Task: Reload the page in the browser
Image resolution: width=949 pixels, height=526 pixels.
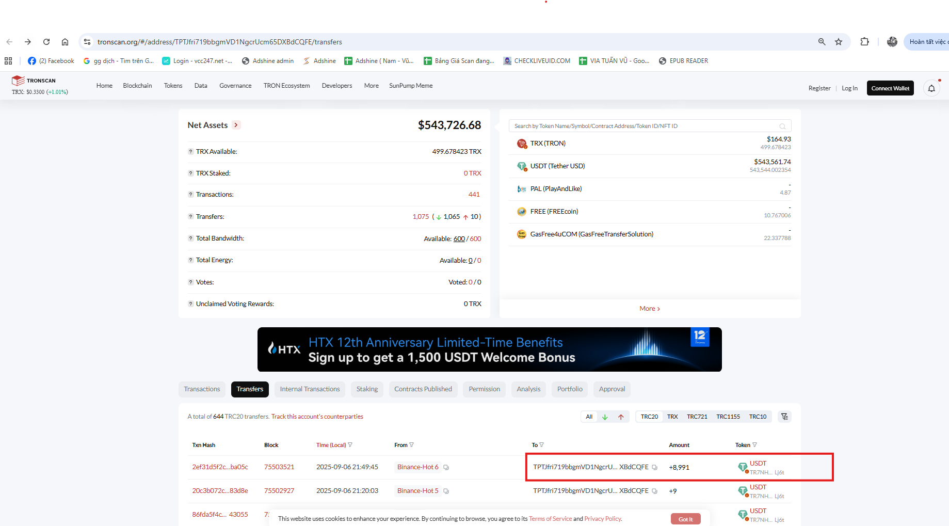Action: click(x=46, y=42)
